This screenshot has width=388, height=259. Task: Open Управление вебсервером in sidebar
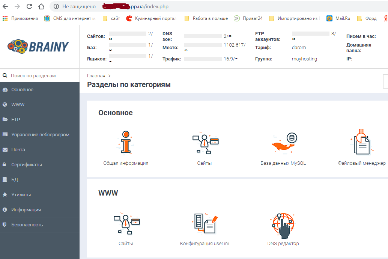tap(40, 135)
